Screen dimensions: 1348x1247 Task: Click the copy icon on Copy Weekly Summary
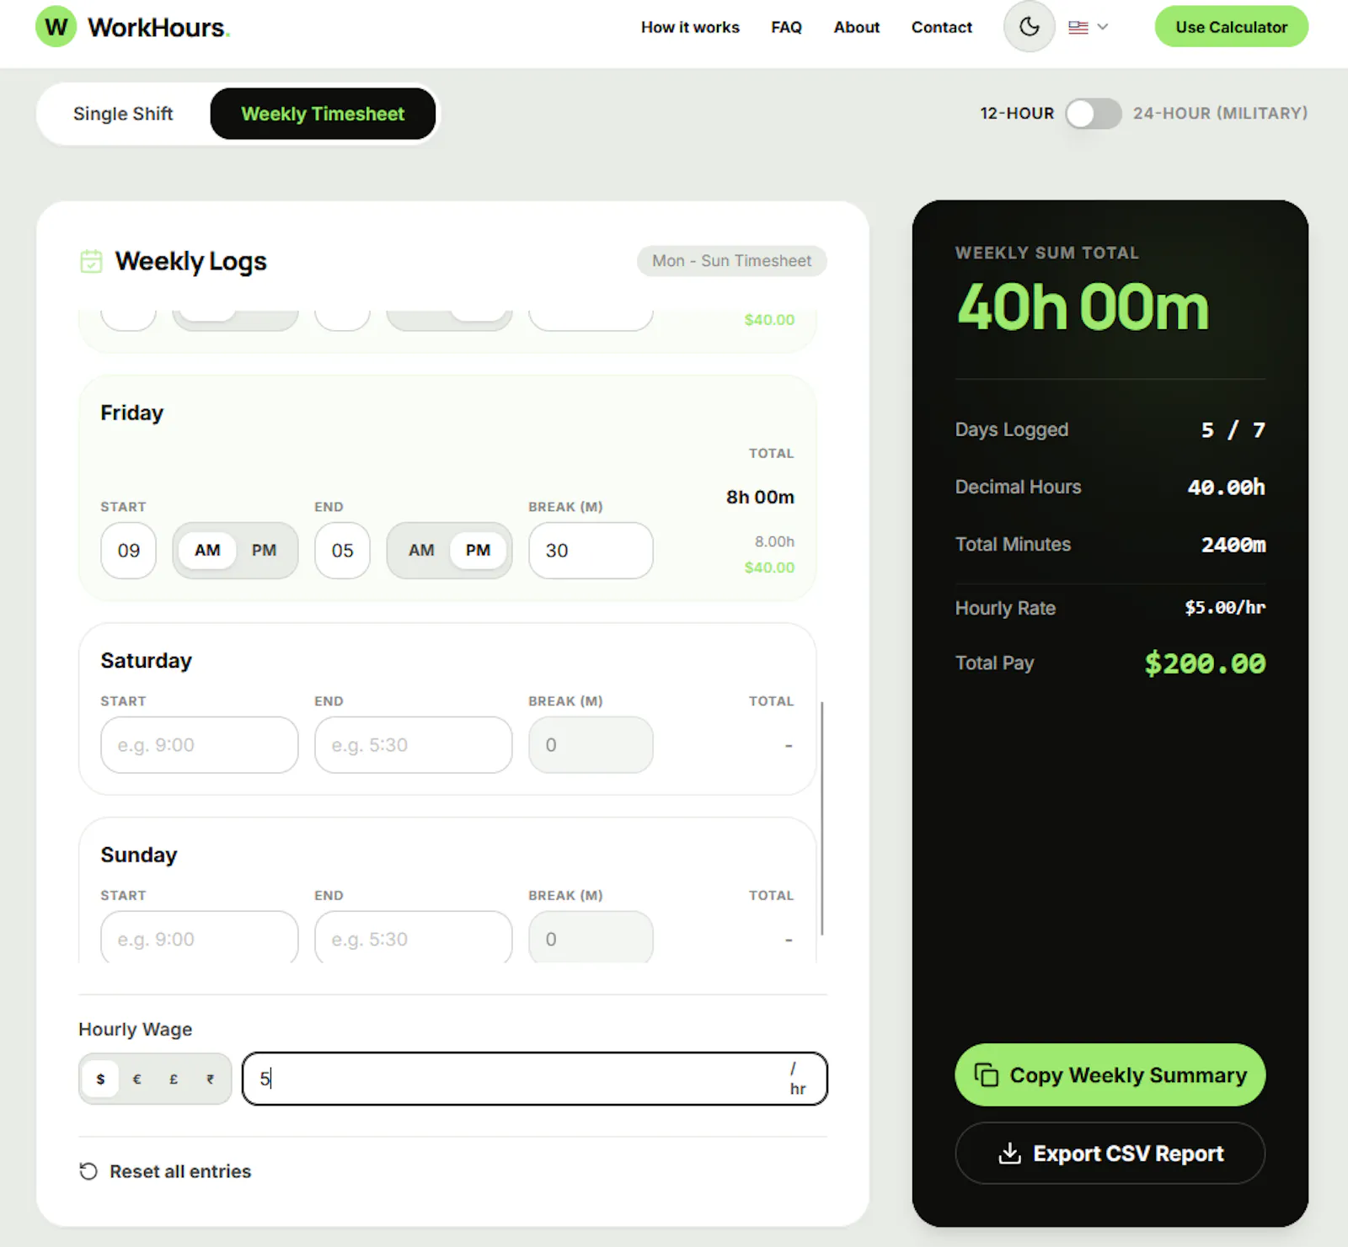click(986, 1075)
